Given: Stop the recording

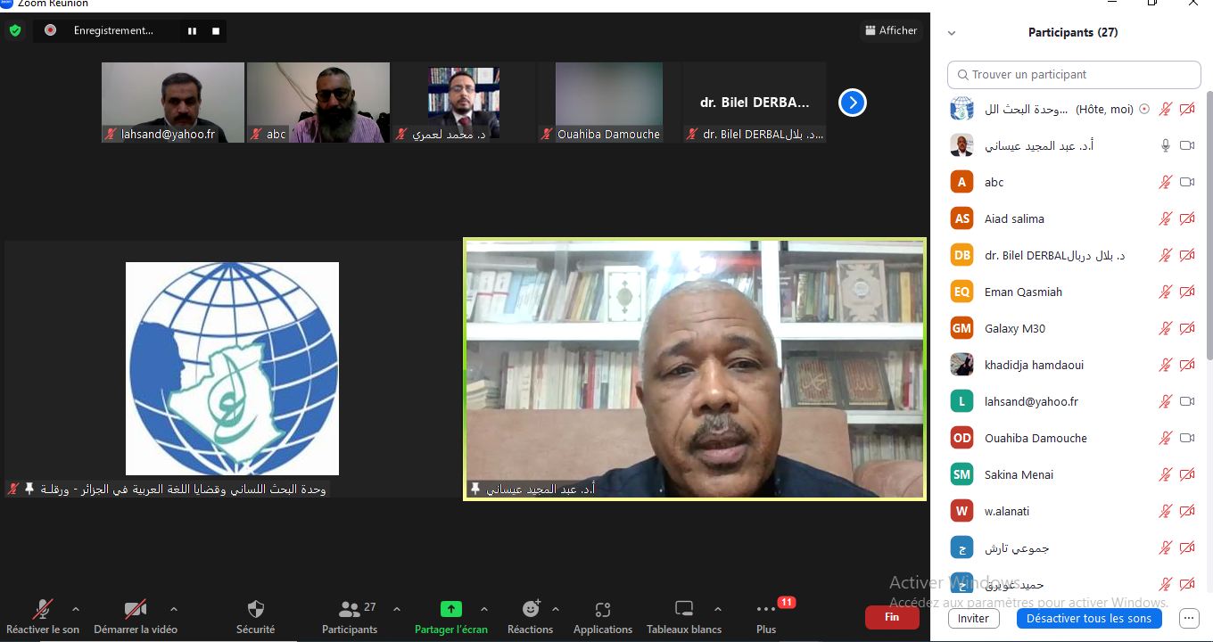Looking at the screenshot, I should point(215,31).
